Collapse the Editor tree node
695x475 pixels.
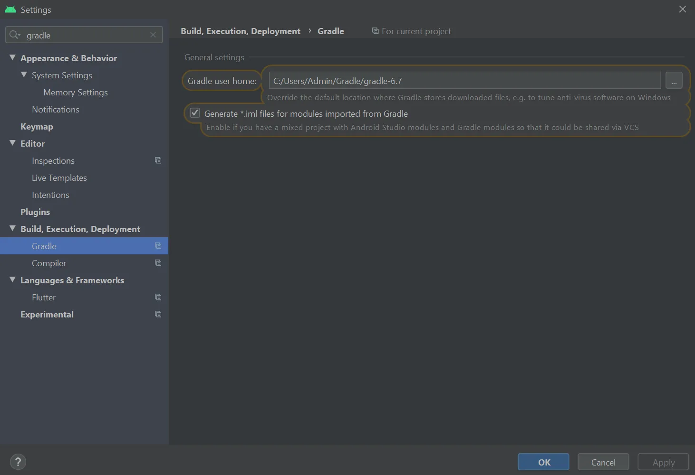pyautogui.click(x=13, y=143)
